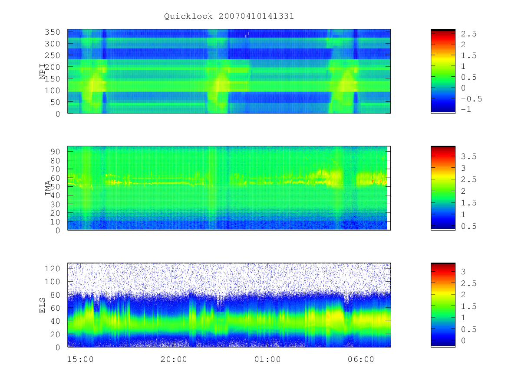
Task: Select the NPI axis label
Action: click(43, 71)
